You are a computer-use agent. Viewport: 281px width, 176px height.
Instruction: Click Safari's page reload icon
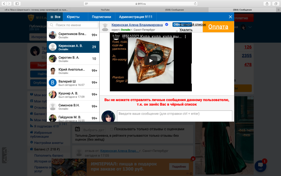[x=195, y=4]
